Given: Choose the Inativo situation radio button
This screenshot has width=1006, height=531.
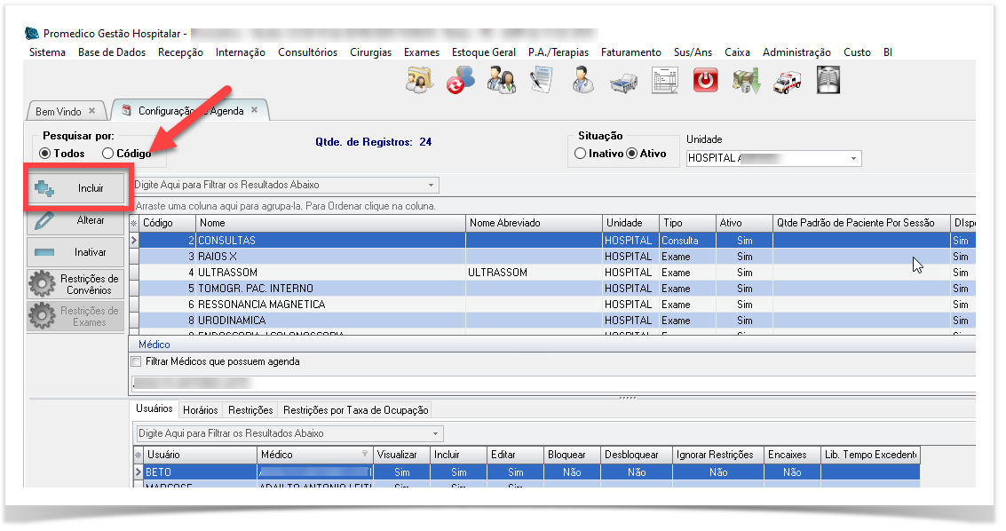Looking at the screenshot, I should (581, 154).
